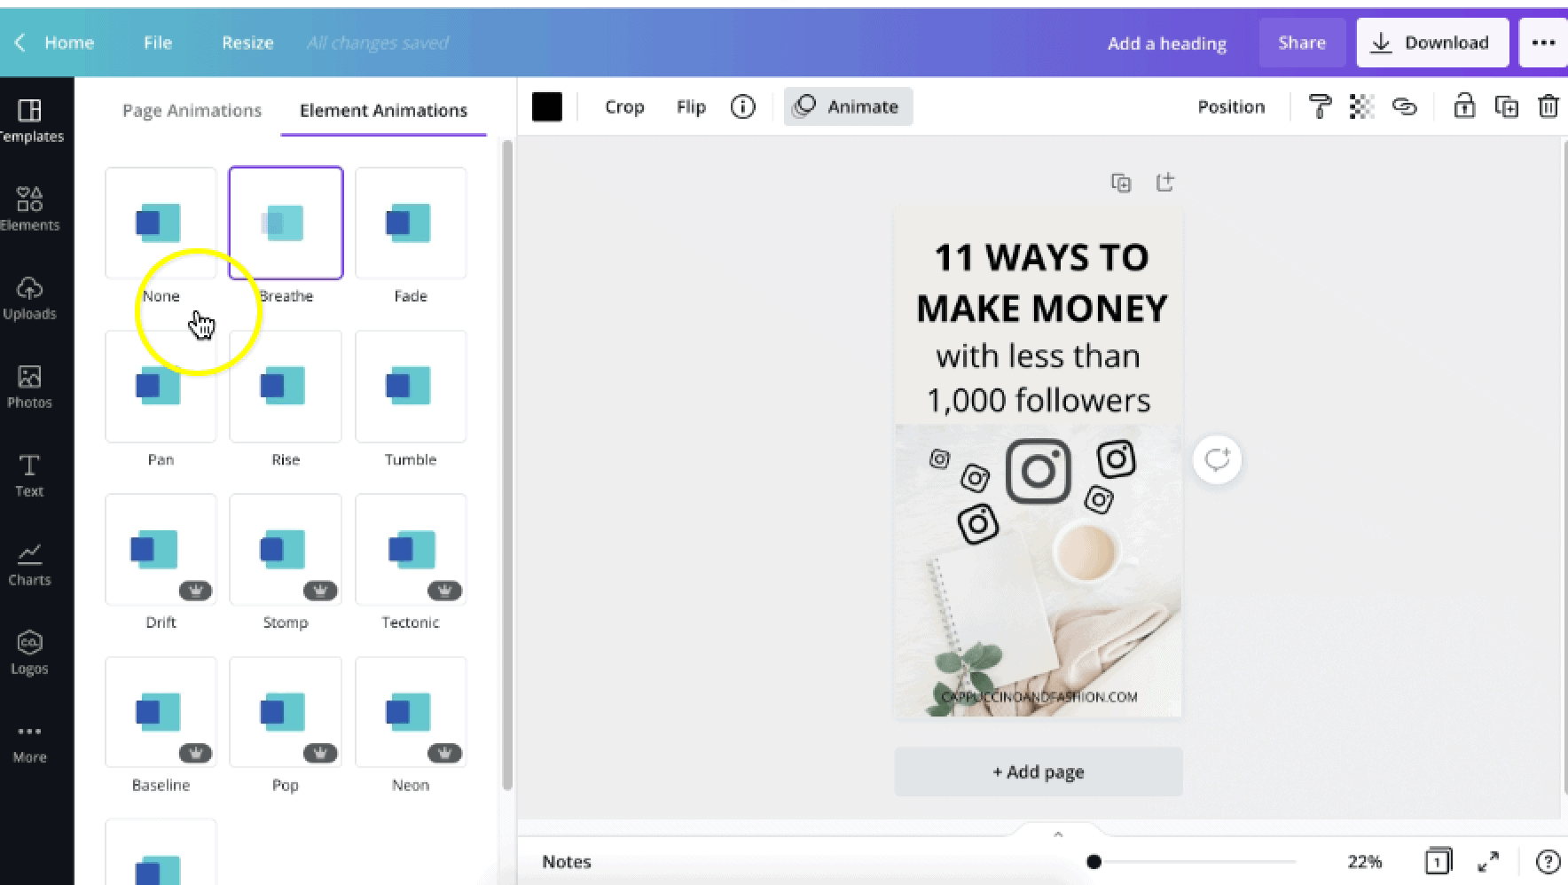Open the Elements sidebar panel

click(30, 209)
